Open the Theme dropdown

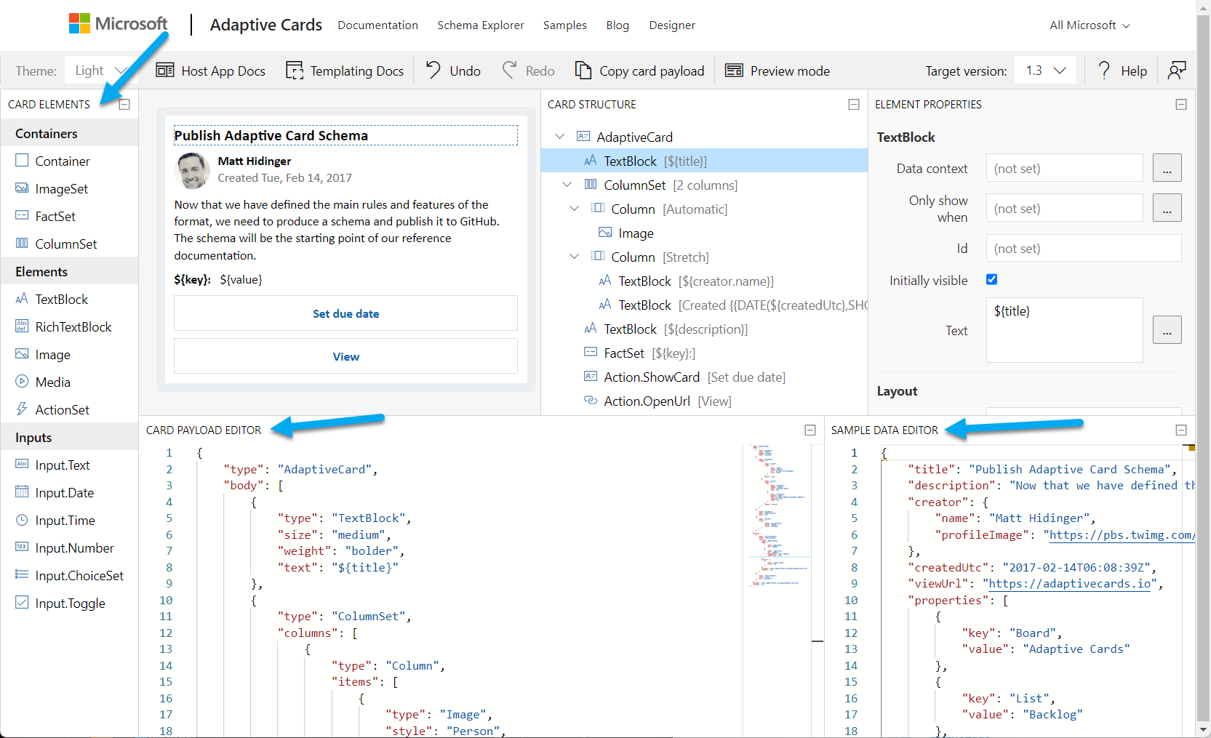point(101,71)
